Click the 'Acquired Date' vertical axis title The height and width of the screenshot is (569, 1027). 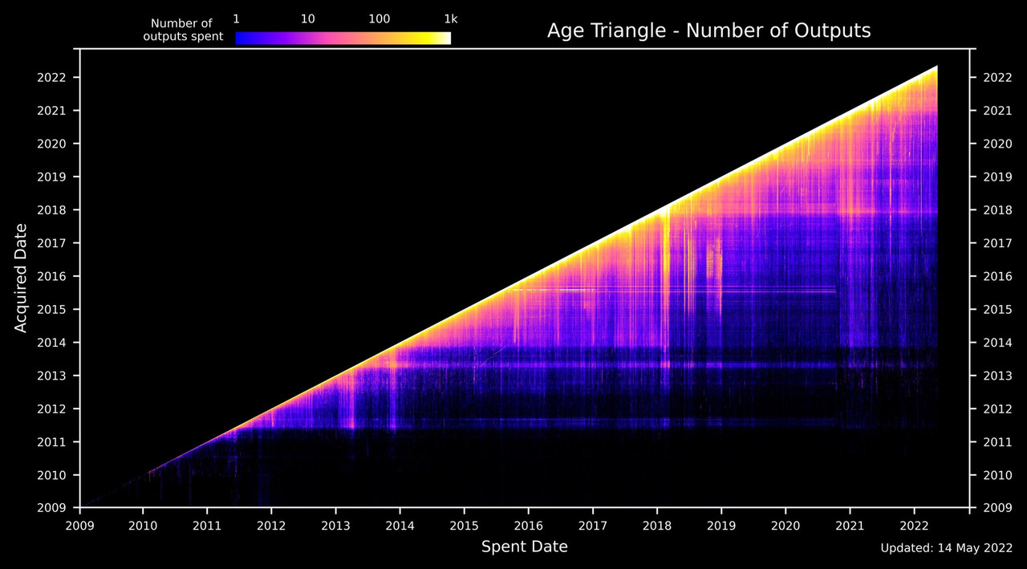click(x=22, y=278)
